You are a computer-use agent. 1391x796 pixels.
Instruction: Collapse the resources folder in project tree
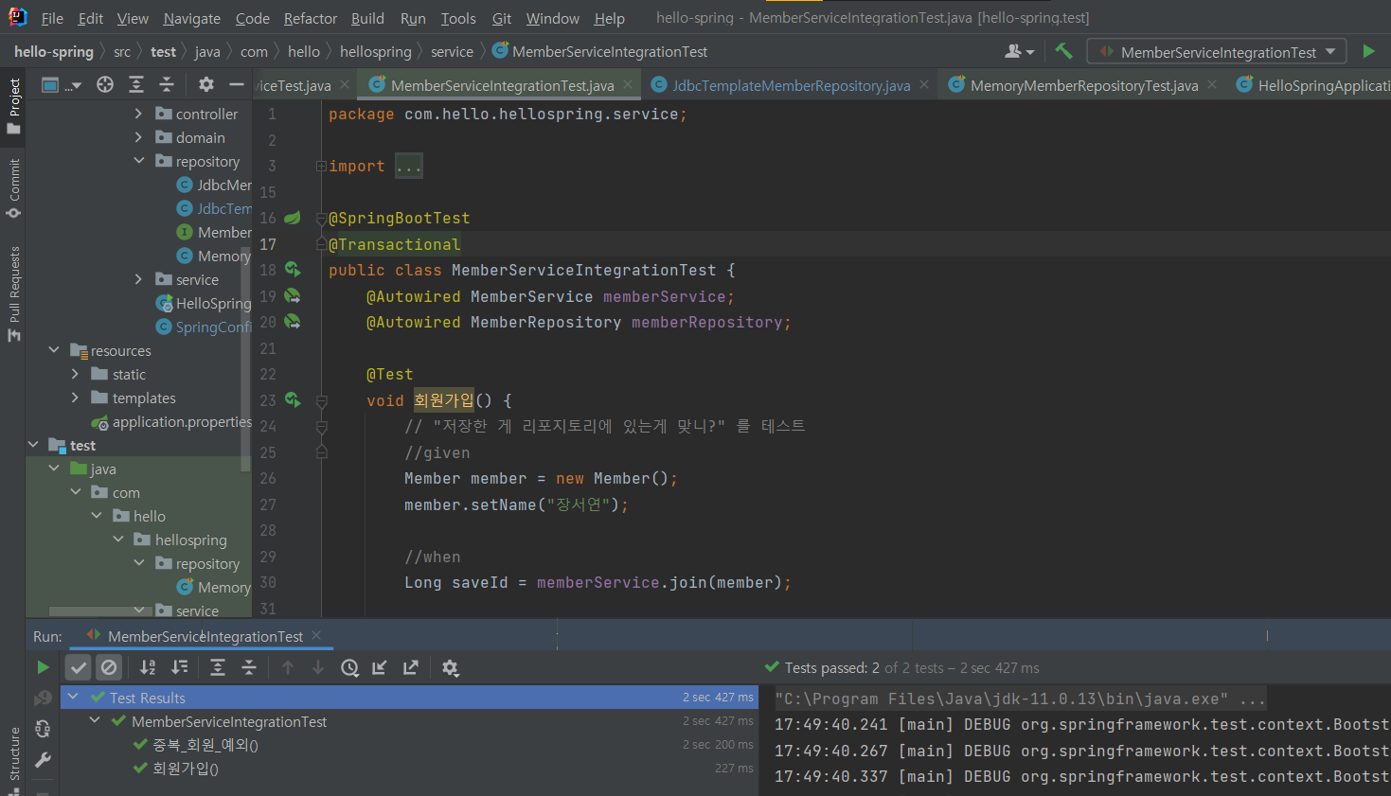54,350
